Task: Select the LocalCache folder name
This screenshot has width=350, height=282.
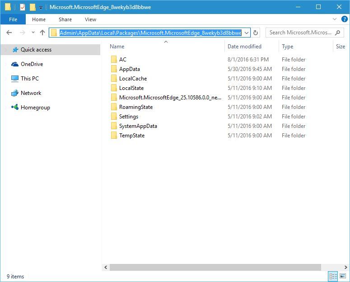Action: [133, 79]
